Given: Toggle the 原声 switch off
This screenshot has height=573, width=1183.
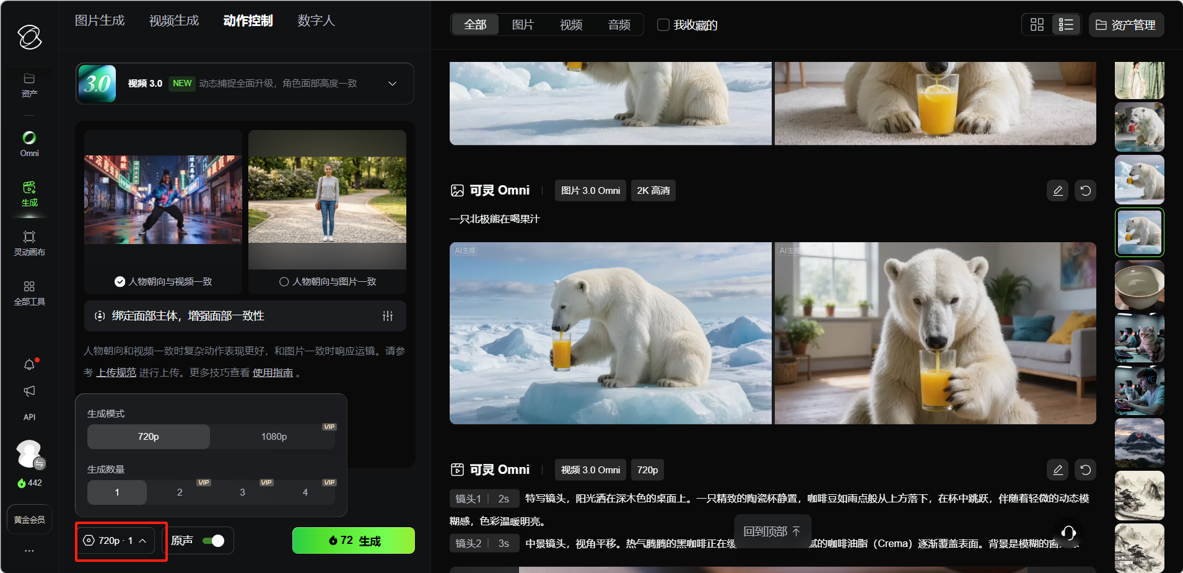Looking at the screenshot, I should [x=214, y=541].
